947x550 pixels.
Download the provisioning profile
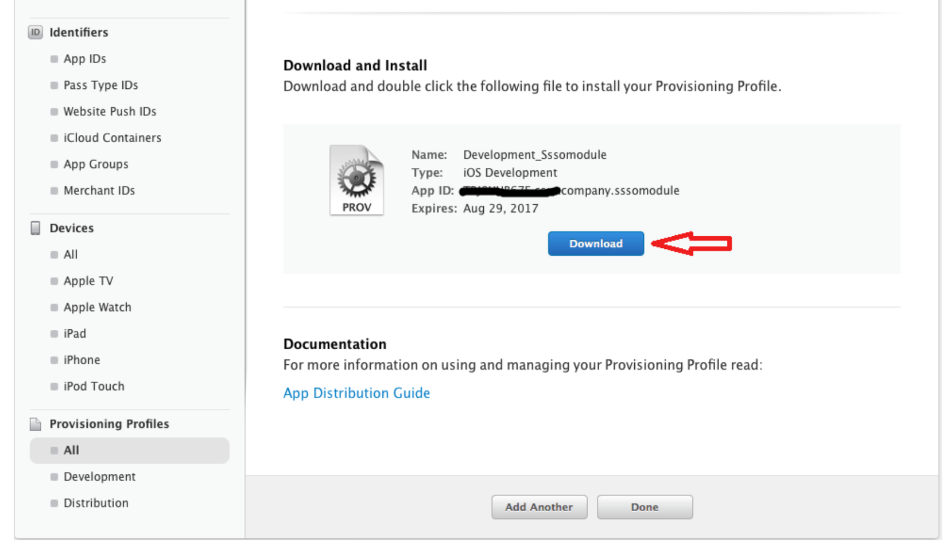point(595,244)
